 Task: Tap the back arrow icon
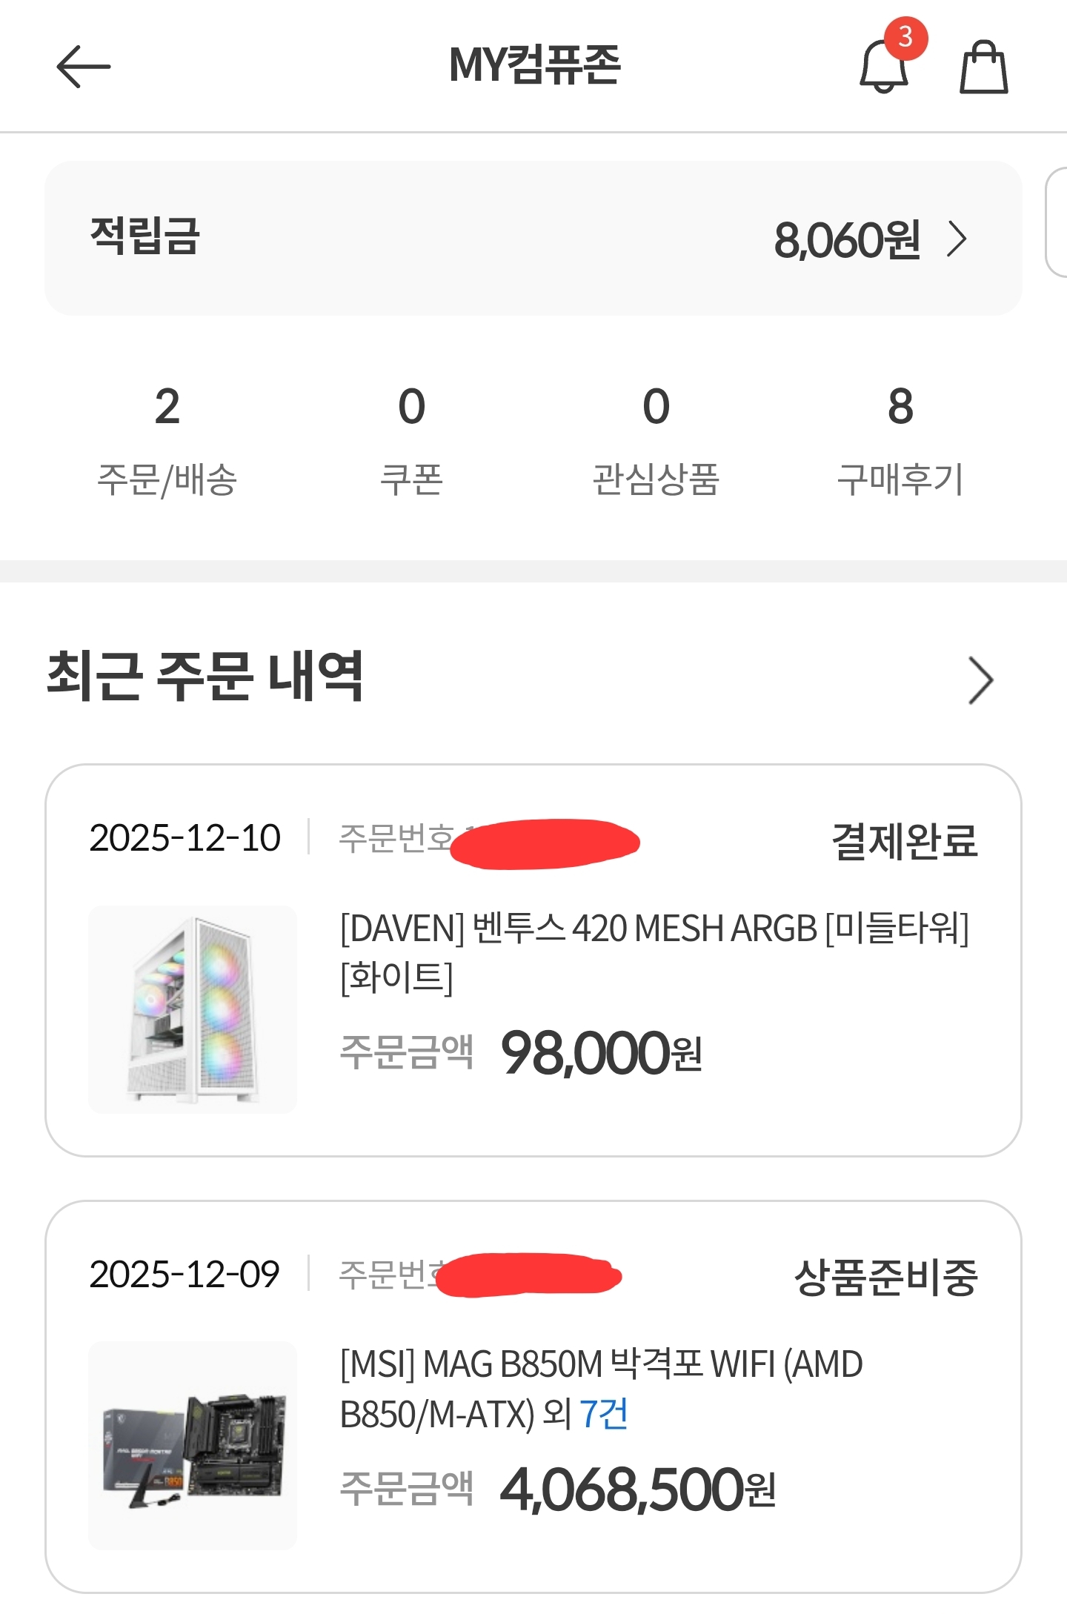pyautogui.click(x=83, y=67)
